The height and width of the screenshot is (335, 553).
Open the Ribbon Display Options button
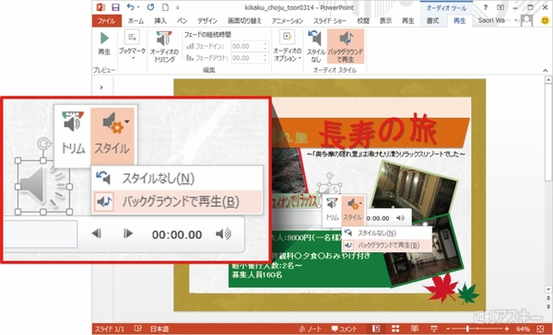(500, 7)
